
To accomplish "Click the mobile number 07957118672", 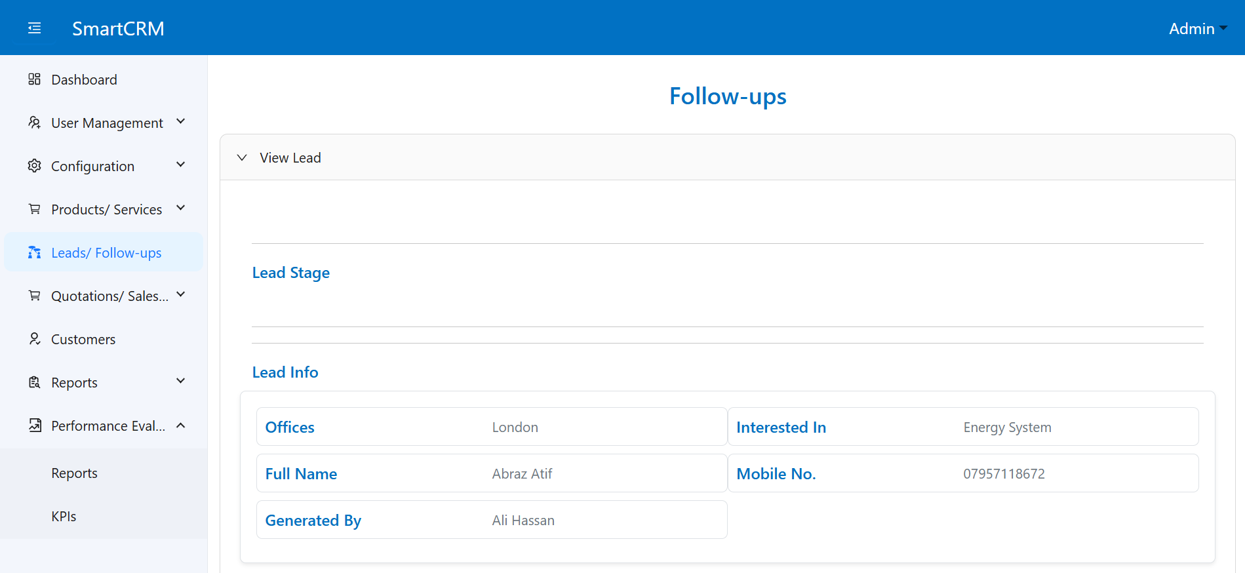I will pos(1004,474).
